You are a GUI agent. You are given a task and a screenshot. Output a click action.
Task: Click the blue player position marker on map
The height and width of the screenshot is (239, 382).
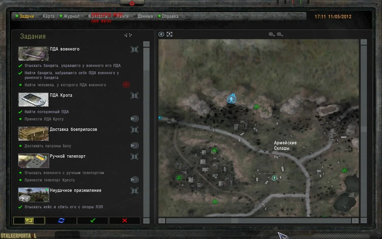[x=232, y=99]
